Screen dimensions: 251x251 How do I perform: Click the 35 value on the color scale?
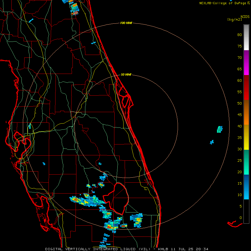240,138
